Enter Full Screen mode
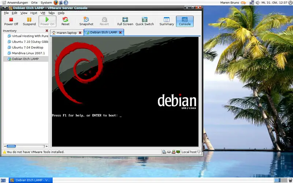Image resolution: width=293 pixels, height=183 pixels. [125, 21]
